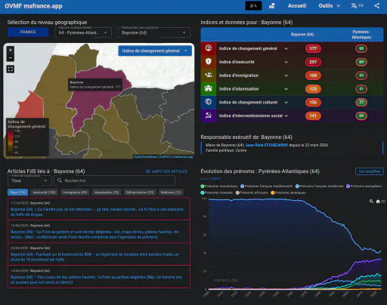
Task: Open mayor link Jean-René ETCHEGARAY
Action: (x=267, y=145)
